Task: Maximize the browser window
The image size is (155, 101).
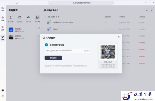Action: [149, 3]
